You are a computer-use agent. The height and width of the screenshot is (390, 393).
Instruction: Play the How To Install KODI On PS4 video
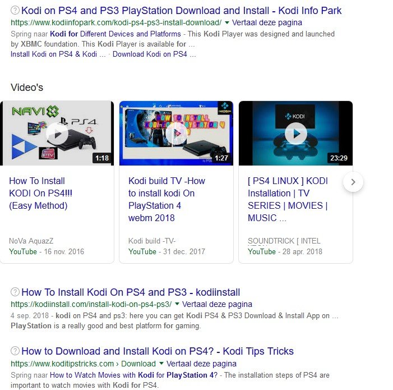pyautogui.click(x=57, y=134)
